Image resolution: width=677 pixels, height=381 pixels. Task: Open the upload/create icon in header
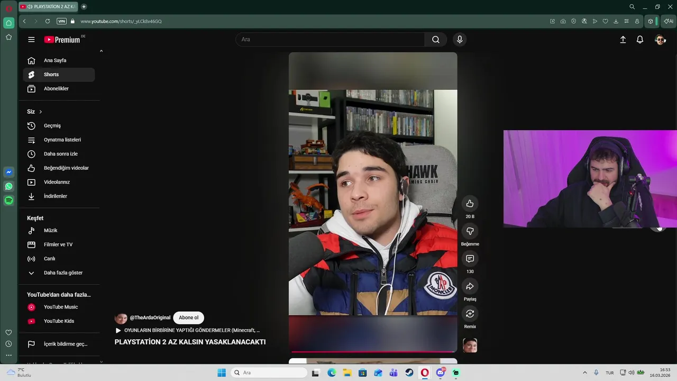623,40
